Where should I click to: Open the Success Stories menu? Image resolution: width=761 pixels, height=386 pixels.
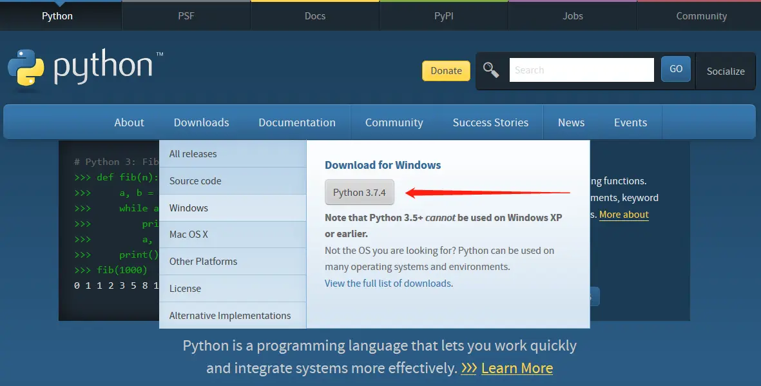490,122
